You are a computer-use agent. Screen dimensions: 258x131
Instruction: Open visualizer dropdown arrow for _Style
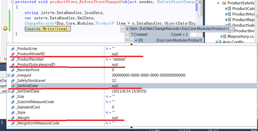pos(110,112)
